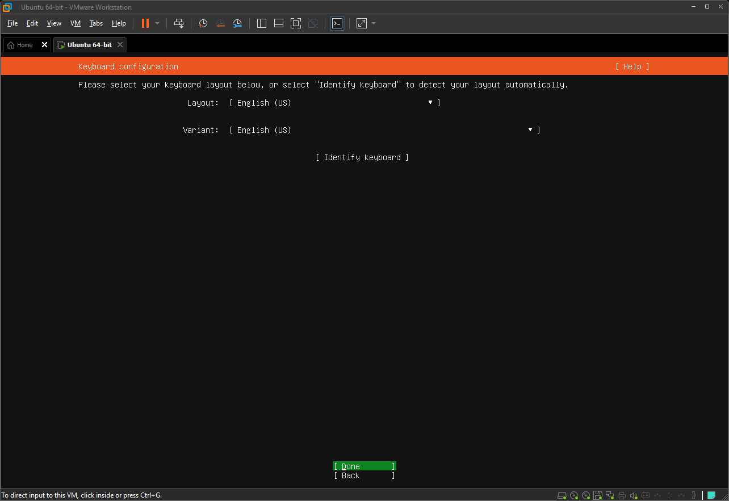Take a snapshot using the clock-plus icon

pos(203,23)
